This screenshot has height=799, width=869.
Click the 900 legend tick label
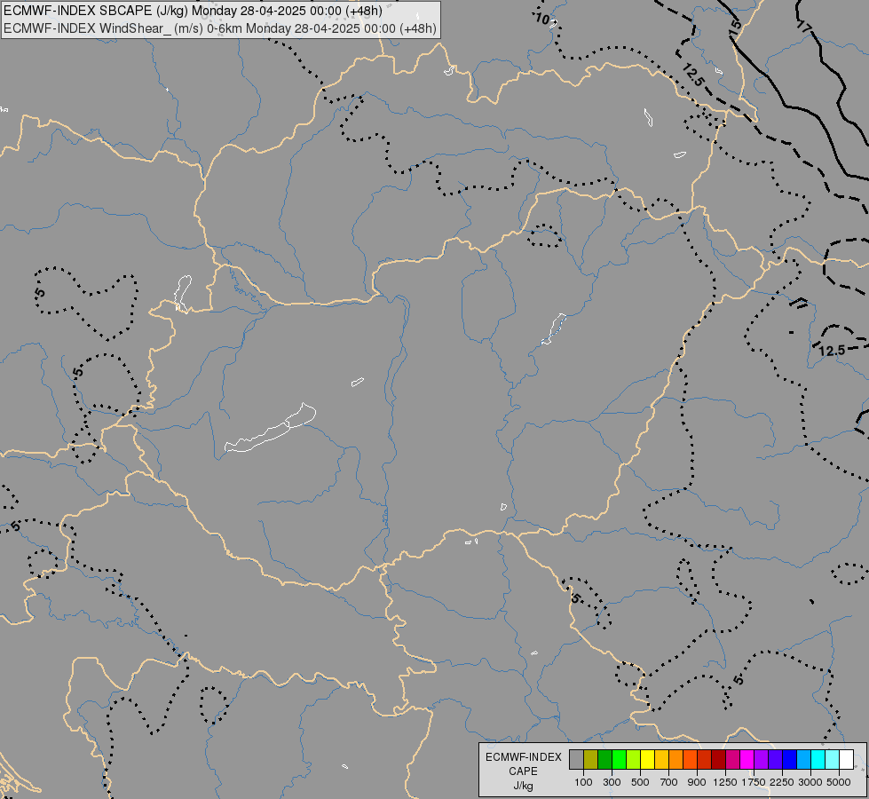coord(697,782)
